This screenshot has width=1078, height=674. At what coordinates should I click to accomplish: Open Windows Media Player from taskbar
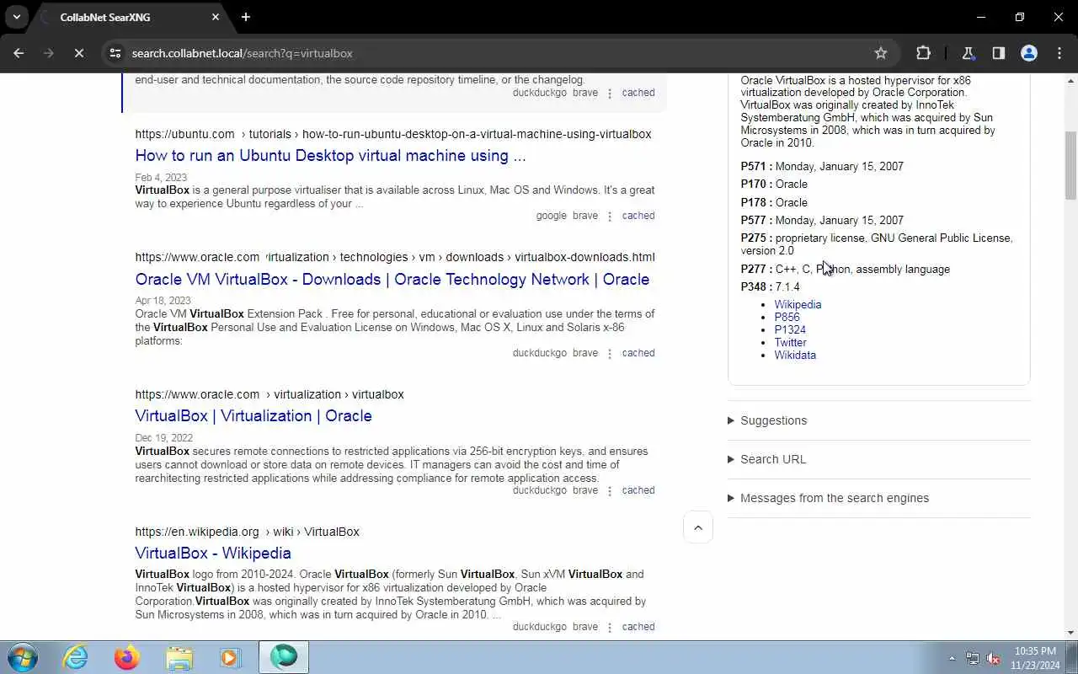231,657
